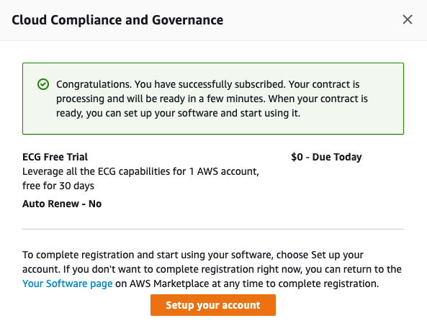Select the Cloud Compliance and Governance title
Image resolution: width=427 pixels, height=336 pixels.
(117, 20)
